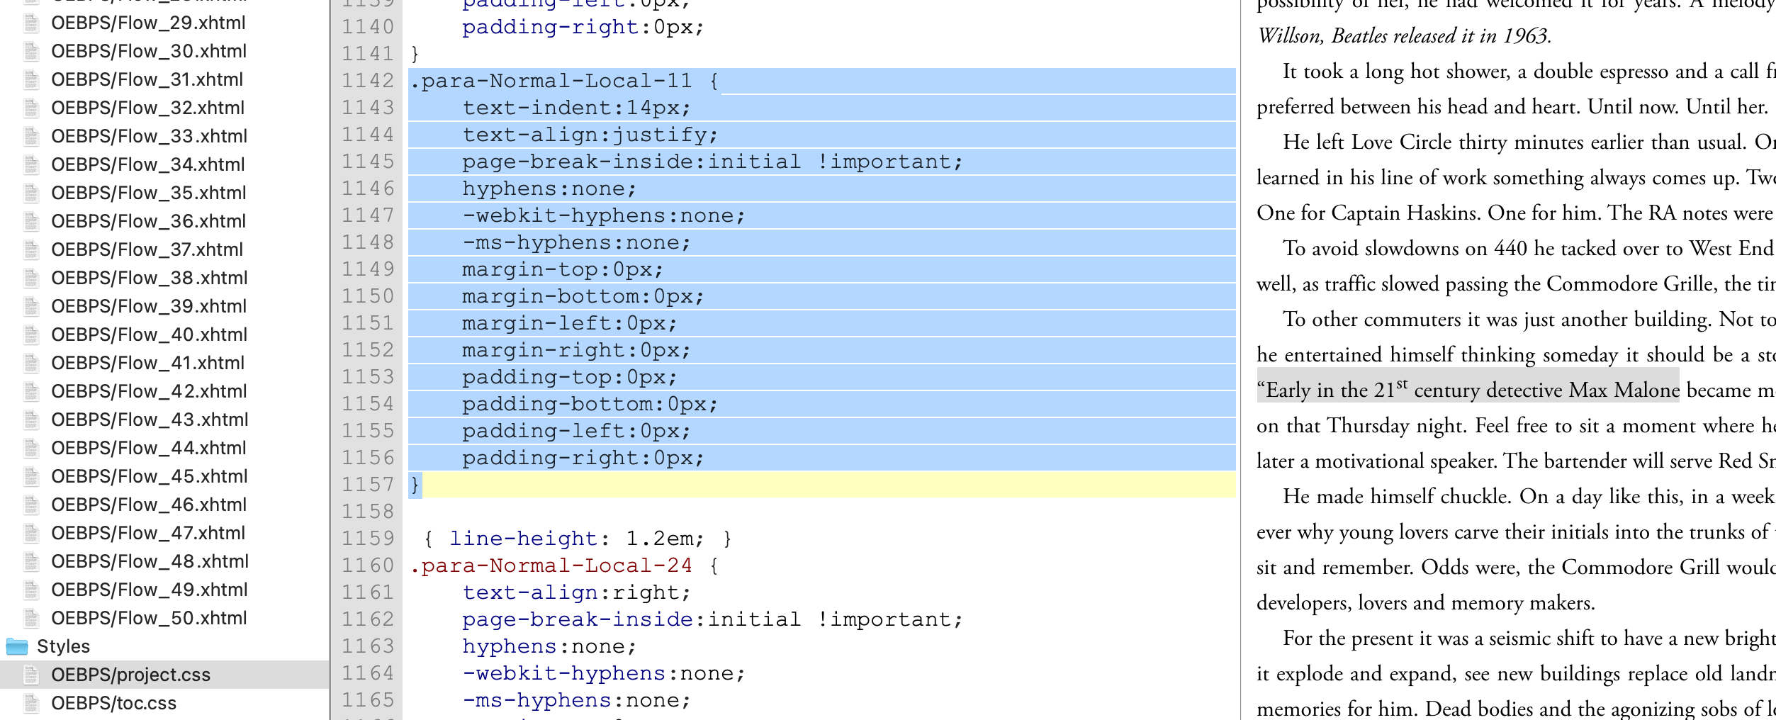Click file icon beside OEBPS/project.css
The image size is (1776, 720).
pos(31,675)
